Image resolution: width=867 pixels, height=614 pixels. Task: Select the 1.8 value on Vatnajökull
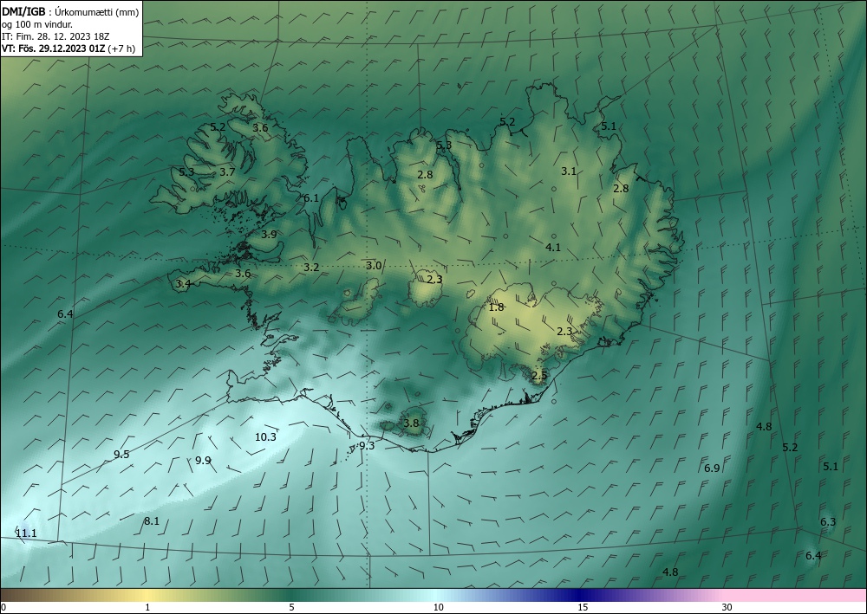(496, 307)
